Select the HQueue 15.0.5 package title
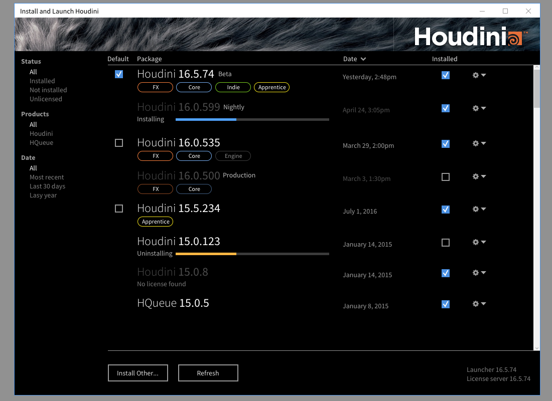Viewport: 552px width, 401px height. [x=173, y=303]
